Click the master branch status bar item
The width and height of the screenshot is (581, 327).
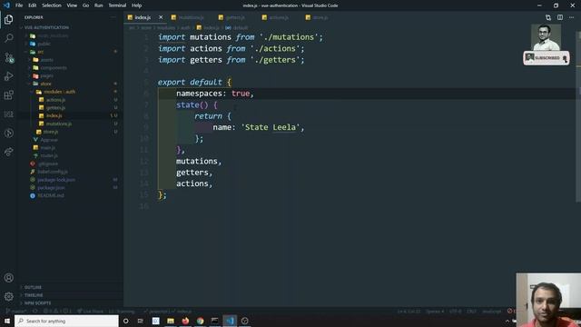(x=16, y=311)
